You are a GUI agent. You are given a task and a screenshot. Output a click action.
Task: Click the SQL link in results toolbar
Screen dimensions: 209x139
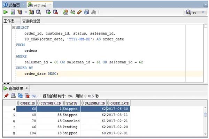pos(34,96)
